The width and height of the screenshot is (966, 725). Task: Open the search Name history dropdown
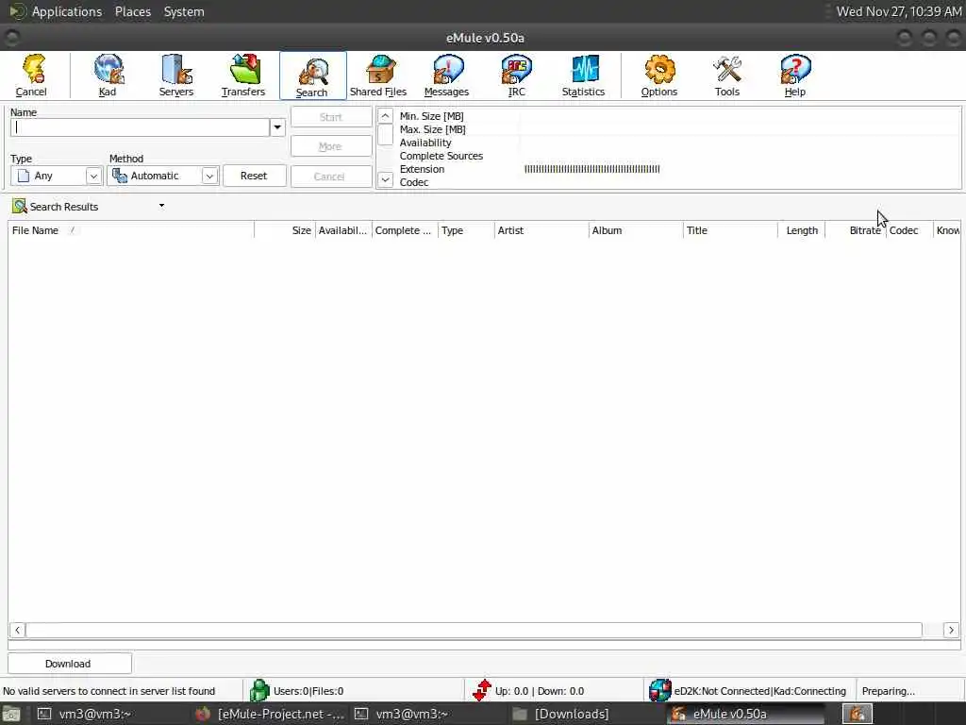click(277, 127)
